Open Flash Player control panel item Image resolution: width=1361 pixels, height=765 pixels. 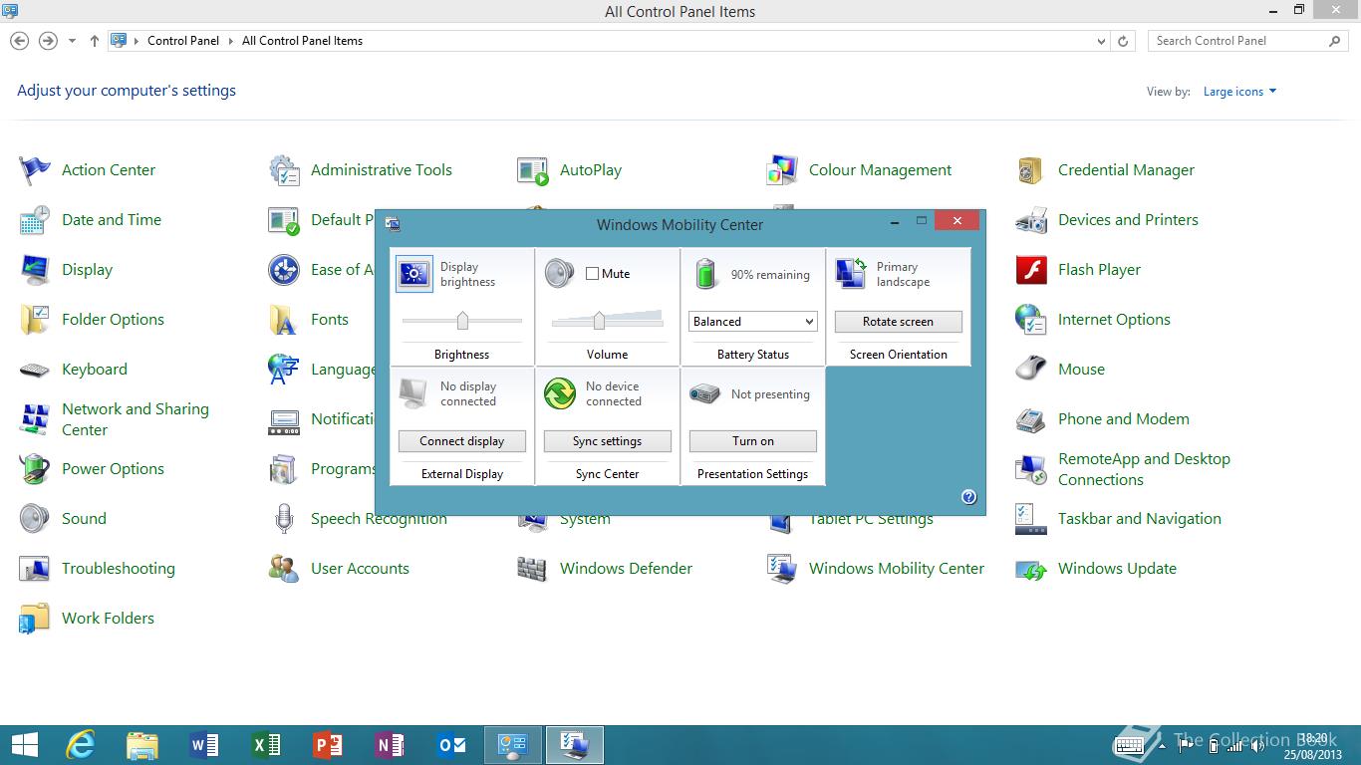[1098, 270]
